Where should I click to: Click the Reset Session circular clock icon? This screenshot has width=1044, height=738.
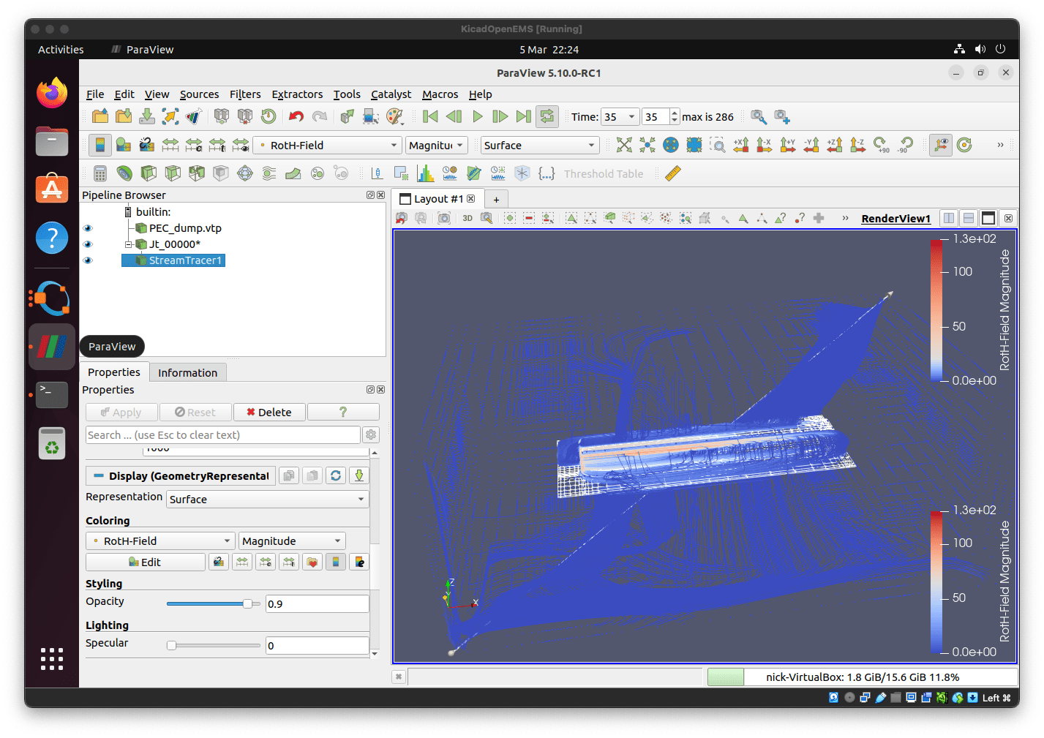click(x=268, y=116)
